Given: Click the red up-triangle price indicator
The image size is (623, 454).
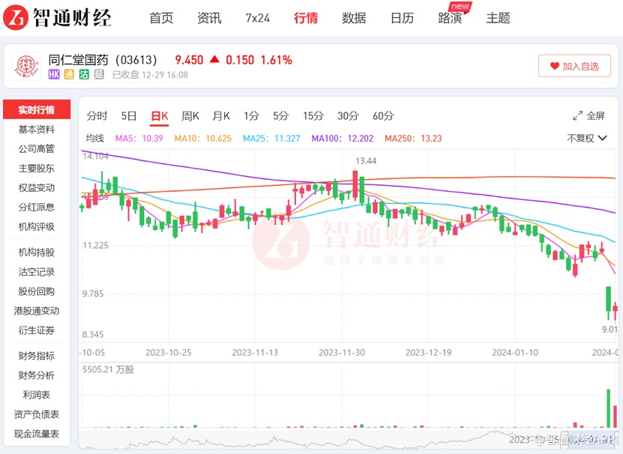Looking at the screenshot, I should 214,59.
